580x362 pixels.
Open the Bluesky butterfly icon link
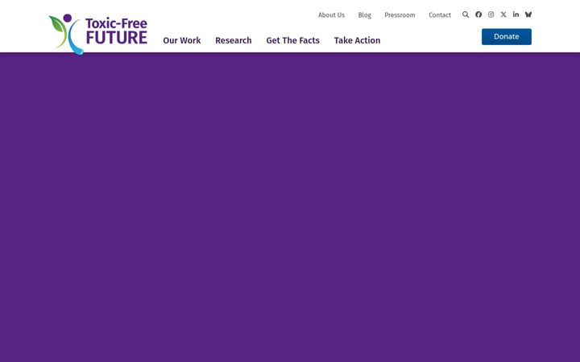(528, 14)
